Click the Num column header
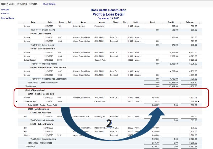 click(61, 22)
